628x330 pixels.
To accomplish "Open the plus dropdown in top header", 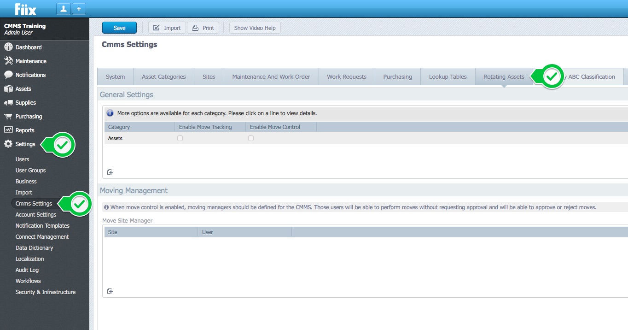I will pyautogui.click(x=78, y=9).
